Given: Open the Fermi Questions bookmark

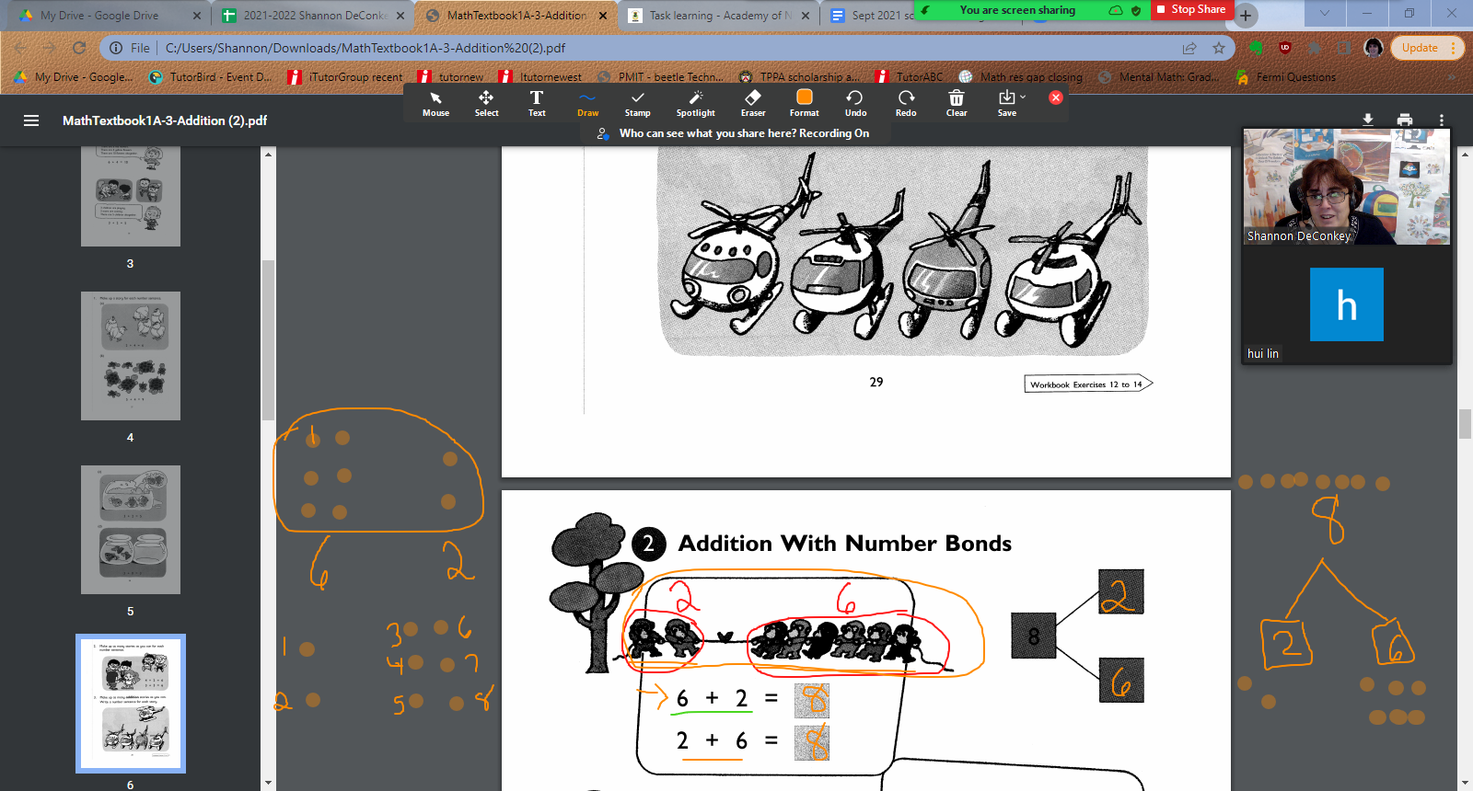Looking at the screenshot, I should tap(1286, 77).
